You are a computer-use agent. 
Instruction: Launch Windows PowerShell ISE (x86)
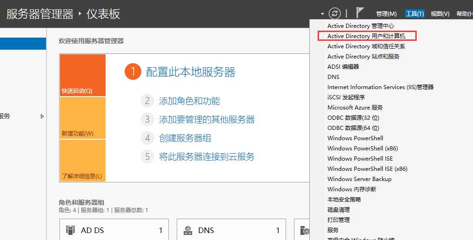[x=367, y=169]
